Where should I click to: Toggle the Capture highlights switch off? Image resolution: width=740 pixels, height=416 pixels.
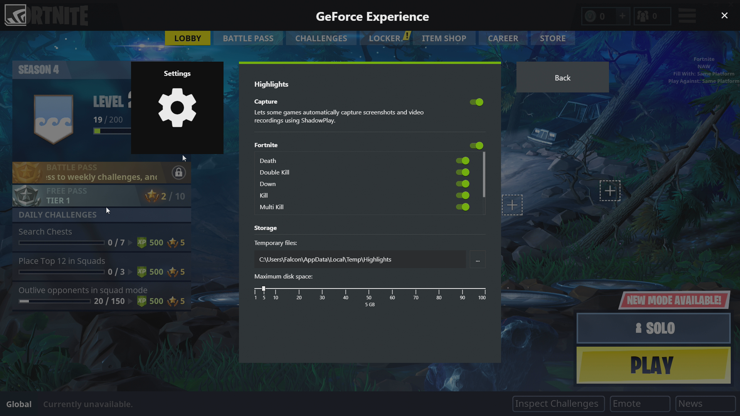pyautogui.click(x=475, y=102)
